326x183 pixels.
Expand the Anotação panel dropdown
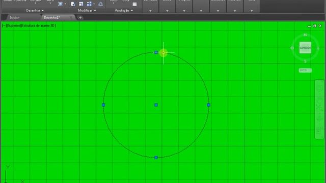pyautogui.click(x=124, y=10)
